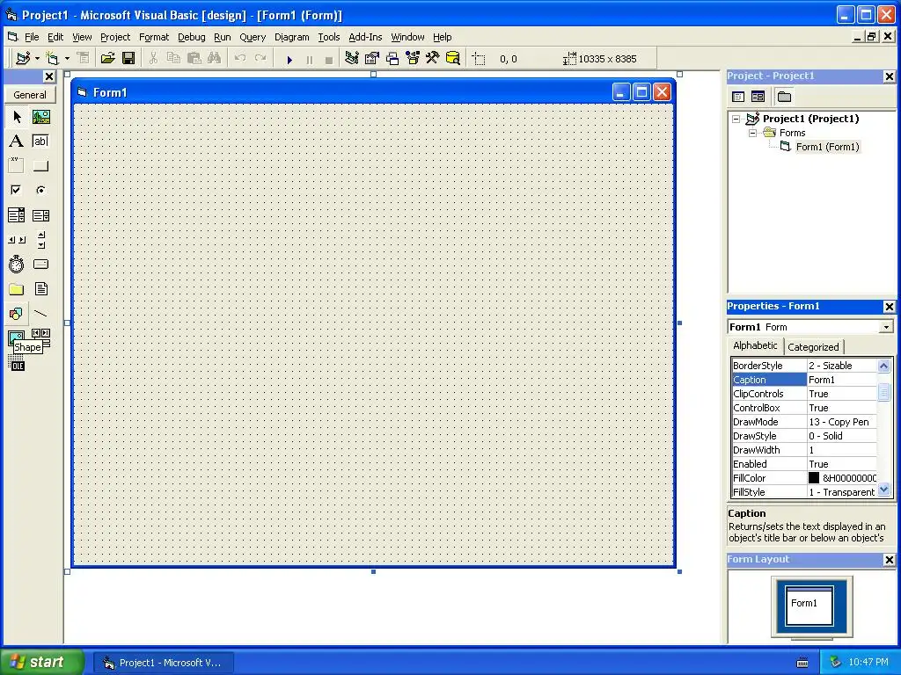The width and height of the screenshot is (901, 675).
Task: Select the PictureBox control tool
Action: tap(40, 117)
